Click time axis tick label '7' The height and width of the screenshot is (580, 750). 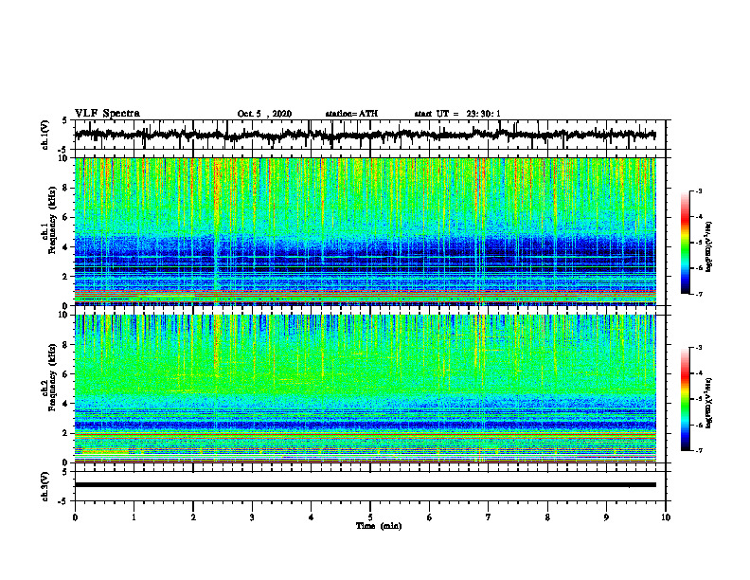click(489, 517)
